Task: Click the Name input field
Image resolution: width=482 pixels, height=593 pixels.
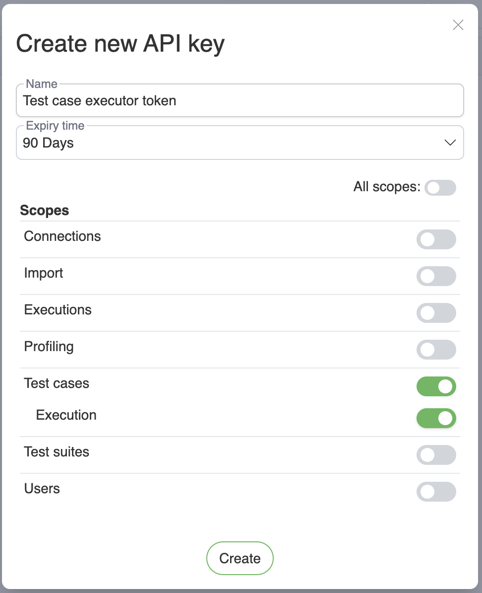Action: 240,101
